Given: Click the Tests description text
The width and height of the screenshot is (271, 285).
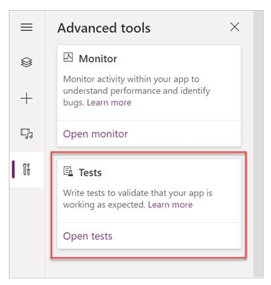Looking at the screenshot, I should [x=138, y=199].
